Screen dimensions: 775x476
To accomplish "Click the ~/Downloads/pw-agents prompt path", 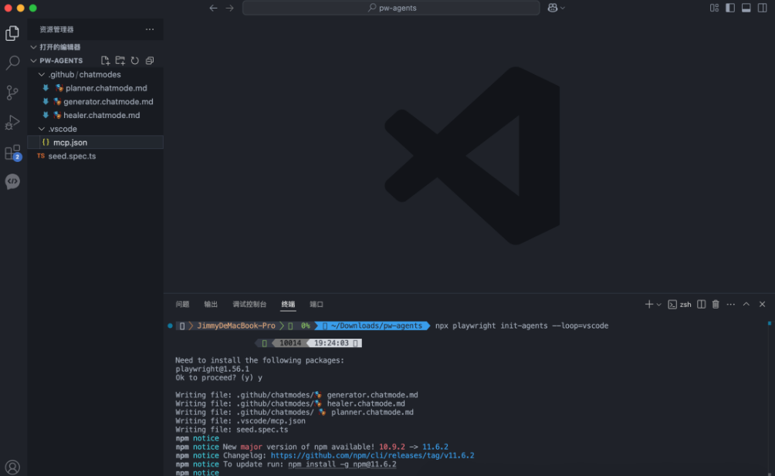I will pyautogui.click(x=377, y=326).
